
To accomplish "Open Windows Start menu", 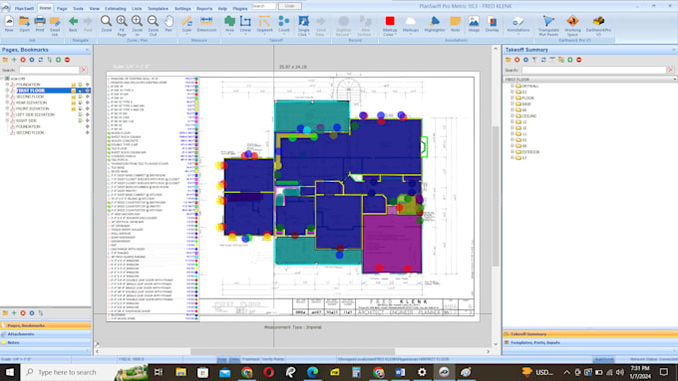I will pyautogui.click(x=10, y=372).
